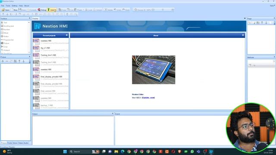This screenshot has height=155, width=276.
Task: Open WhatsApp from the taskbar
Action: click(x=192, y=152)
